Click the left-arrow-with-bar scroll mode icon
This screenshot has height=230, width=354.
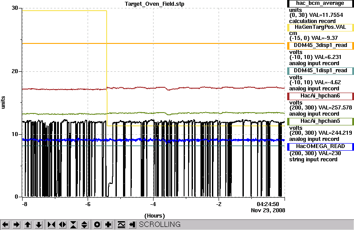132,225
